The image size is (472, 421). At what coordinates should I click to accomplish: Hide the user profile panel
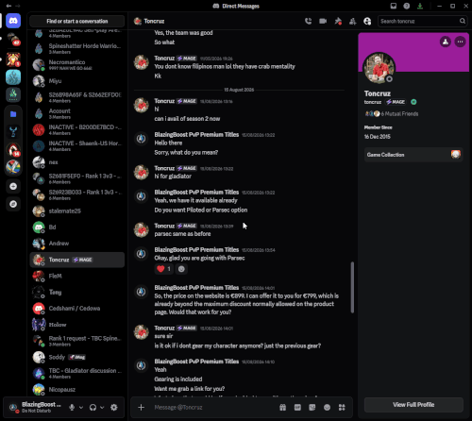[x=367, y=21]
